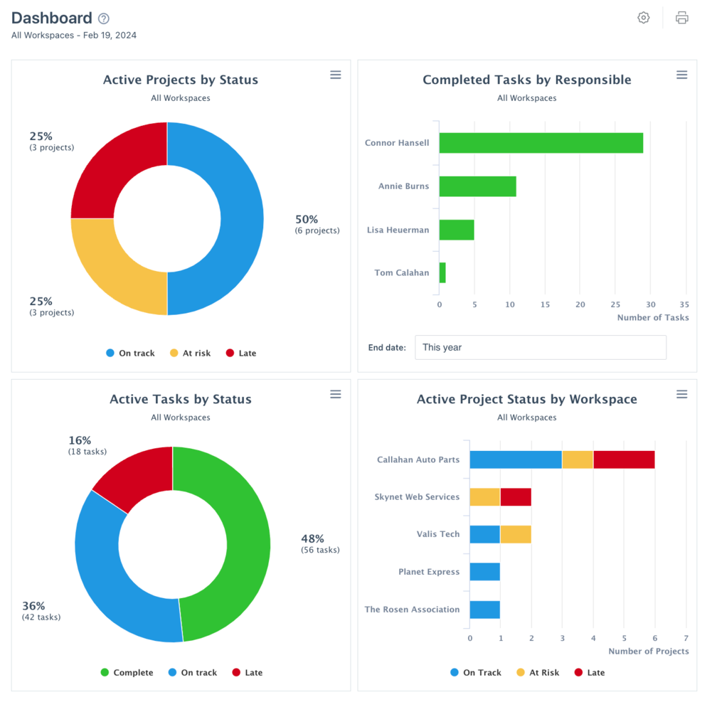This screenshot has height=702, width=712.
Task: Click Valis Tech yellow At Risk segment
Action: coord(516,534)
